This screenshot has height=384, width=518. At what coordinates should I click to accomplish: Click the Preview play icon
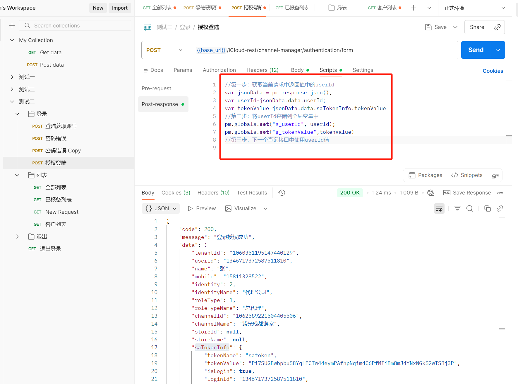pyautogui.click(x=190, y=208)
